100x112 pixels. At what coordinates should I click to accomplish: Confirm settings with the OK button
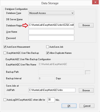(x=69, y=106)
